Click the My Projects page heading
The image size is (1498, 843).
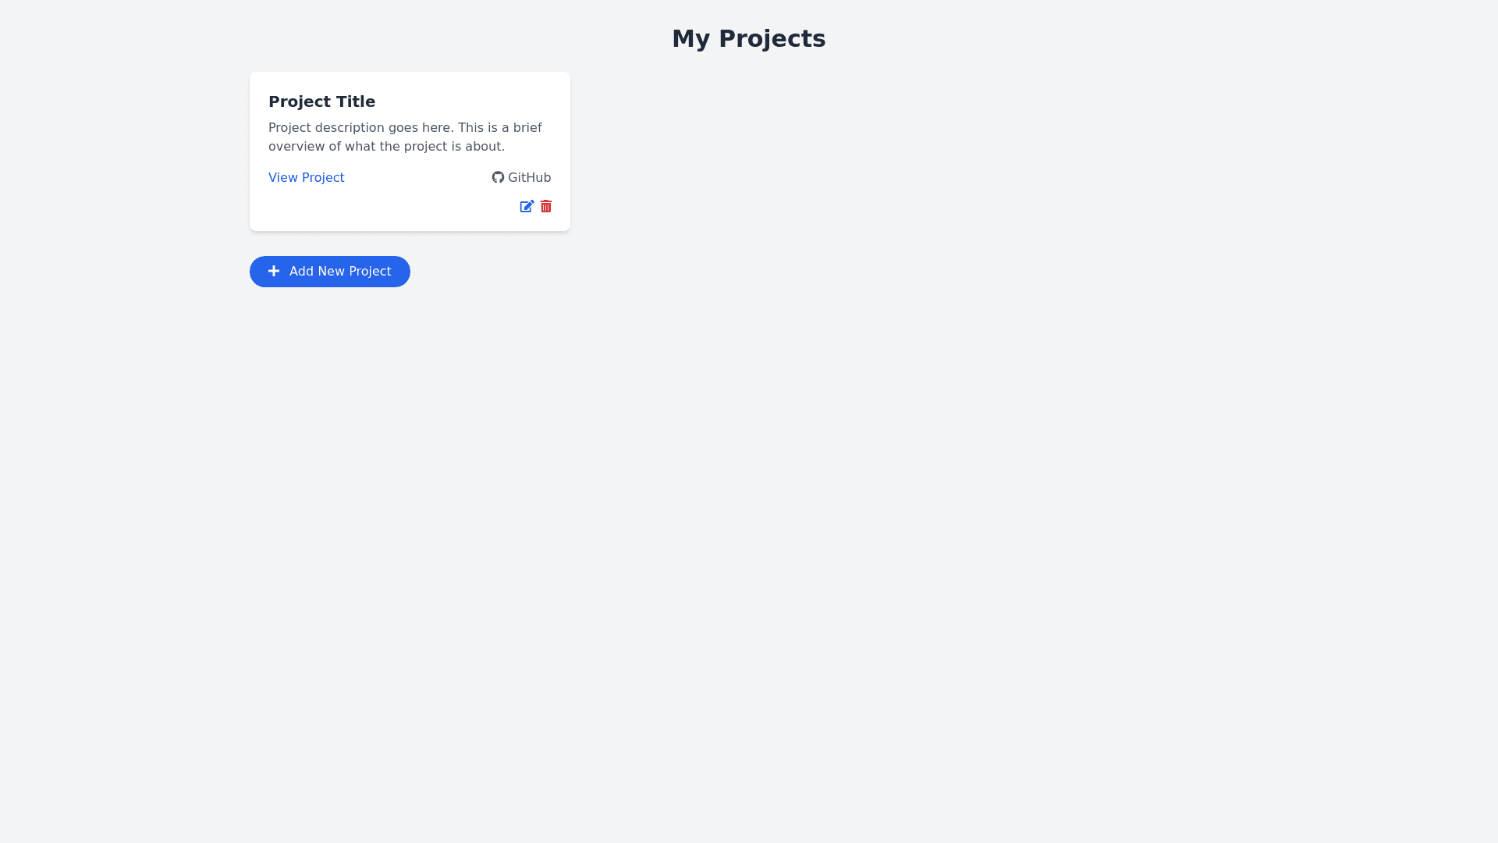pos(748,38)
